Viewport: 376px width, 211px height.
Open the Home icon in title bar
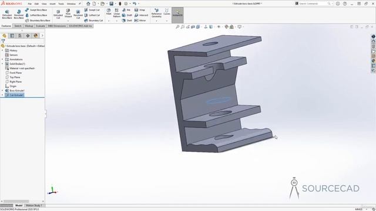click(88, 4)
